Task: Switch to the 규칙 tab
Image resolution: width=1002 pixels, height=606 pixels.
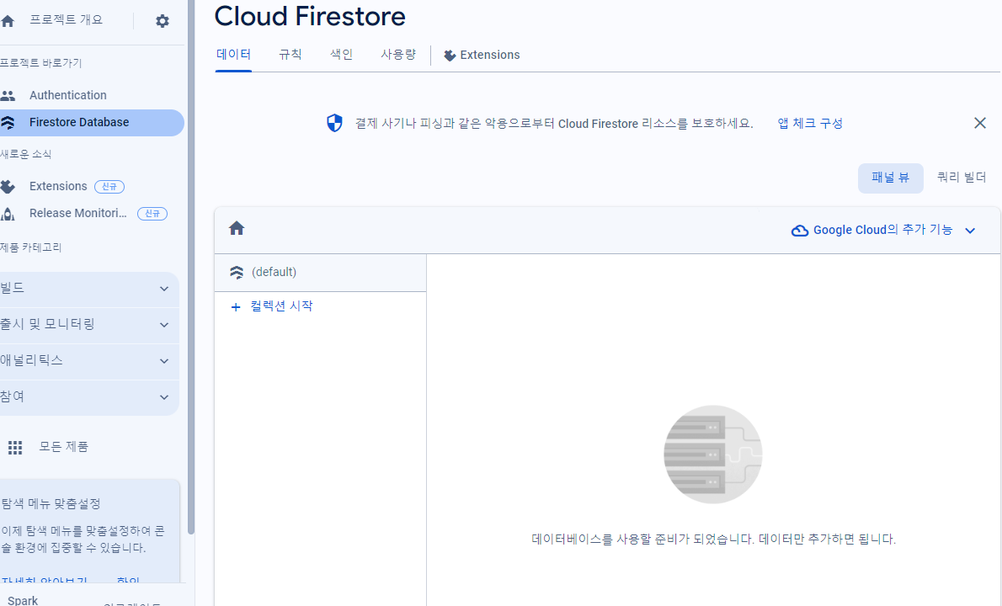Action: [290, 55]
